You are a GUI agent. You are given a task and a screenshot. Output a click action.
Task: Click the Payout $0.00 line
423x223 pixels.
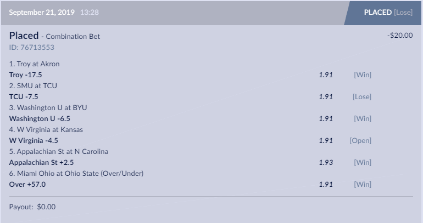[x=32, y=207]
